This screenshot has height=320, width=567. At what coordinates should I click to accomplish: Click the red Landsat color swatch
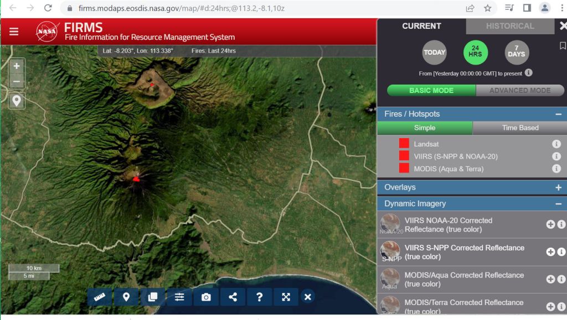(x=404, y=144)
